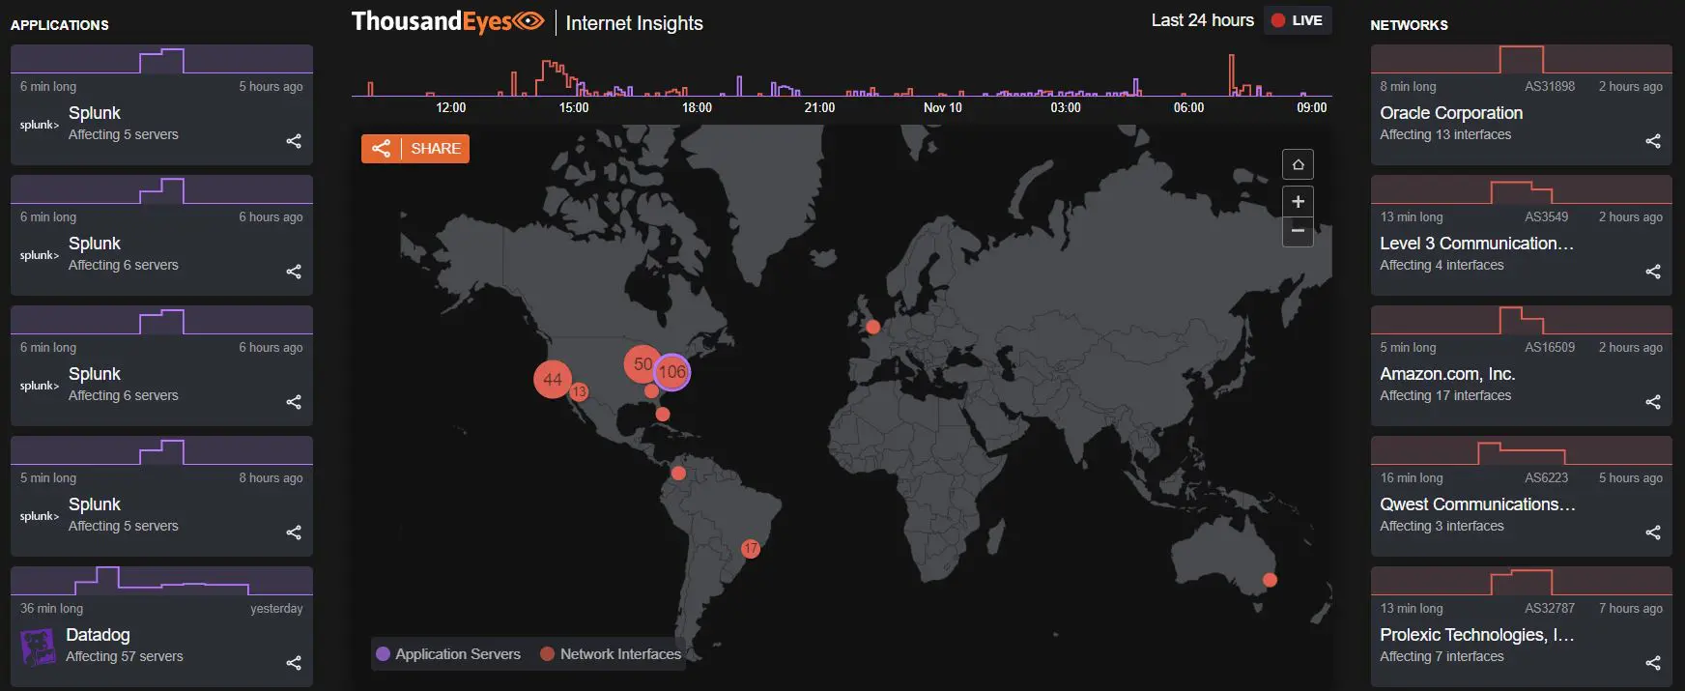
Task: Share the Datadog outage card
Action: tap(294, 663)
